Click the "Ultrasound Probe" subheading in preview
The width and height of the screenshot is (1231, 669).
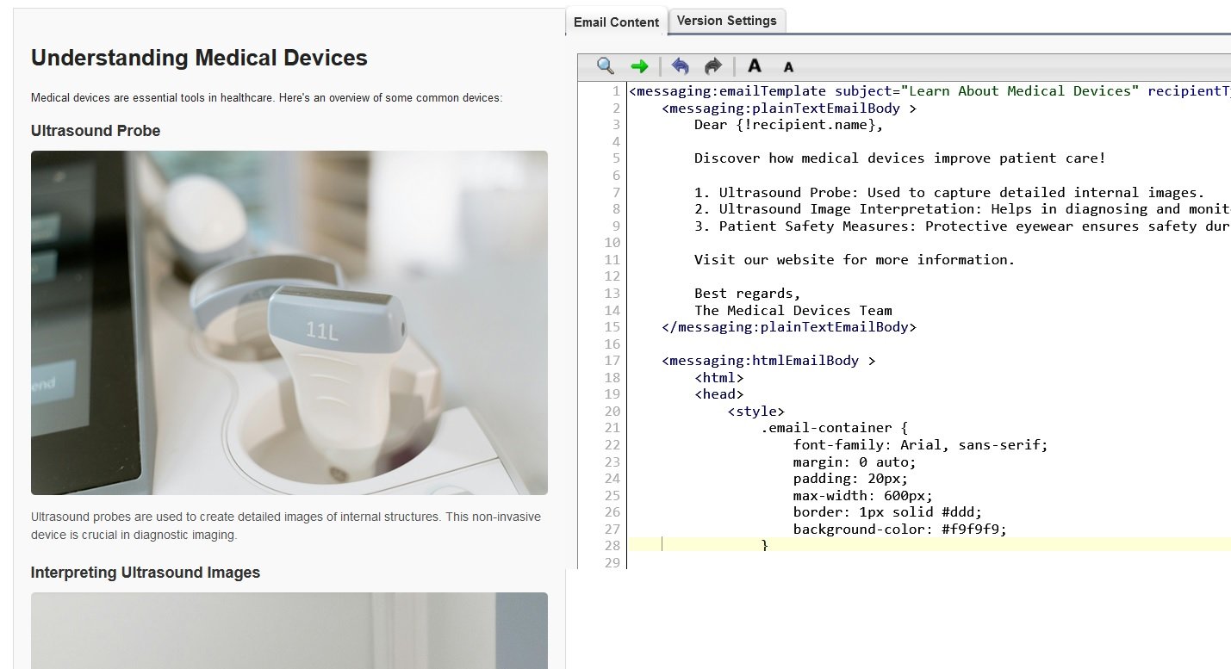pos(96,131)
